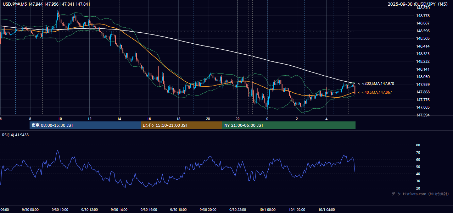Click the RSI scale value 80
Viewport: 453px width, 213px height.
[418, 145]
